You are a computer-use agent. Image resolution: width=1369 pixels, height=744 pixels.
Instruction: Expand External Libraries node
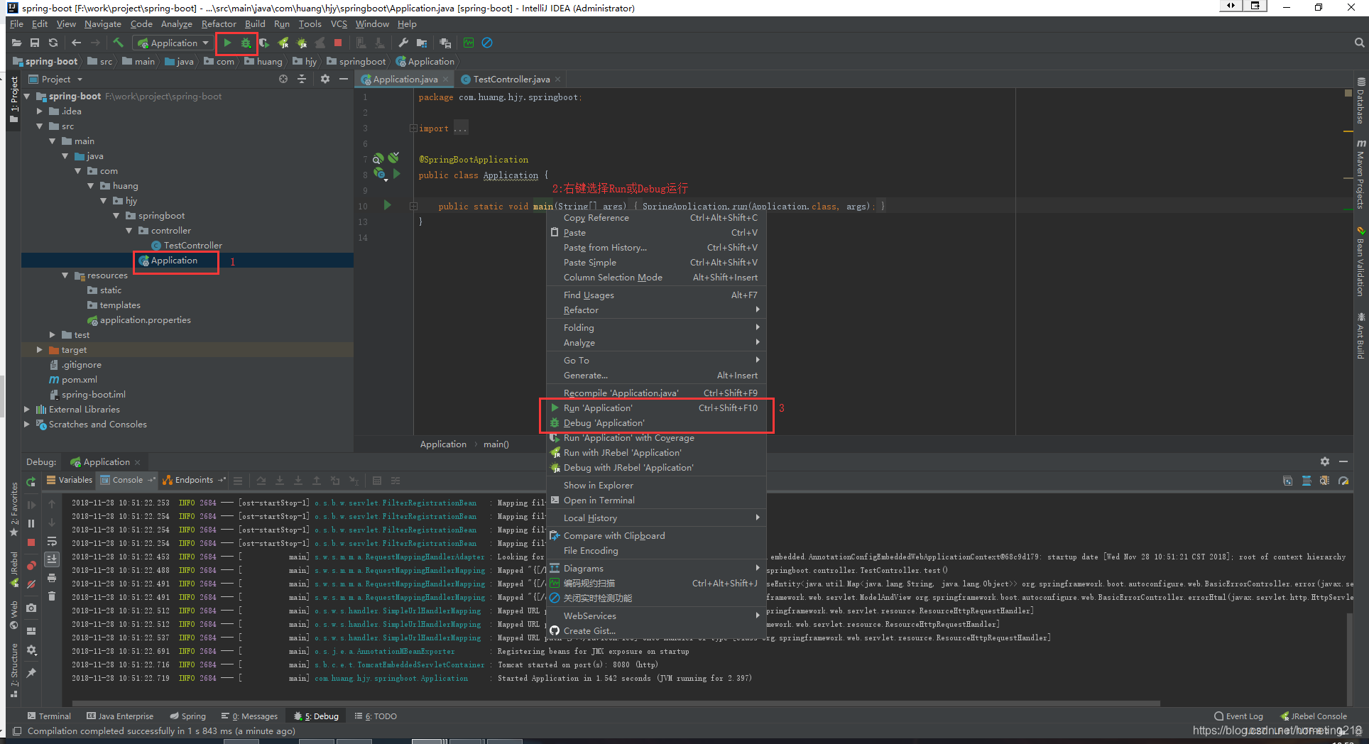(x=28, y=410)
